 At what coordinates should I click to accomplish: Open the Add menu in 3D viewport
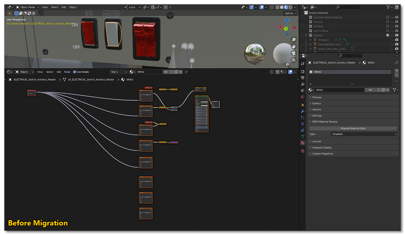click(63, 7)
